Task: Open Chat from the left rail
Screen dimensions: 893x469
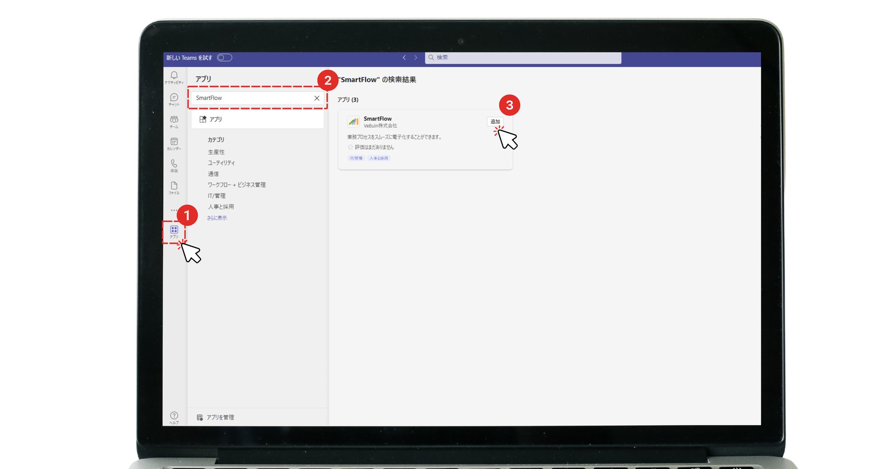Action: pyautogui.click(x=174, y=99)
